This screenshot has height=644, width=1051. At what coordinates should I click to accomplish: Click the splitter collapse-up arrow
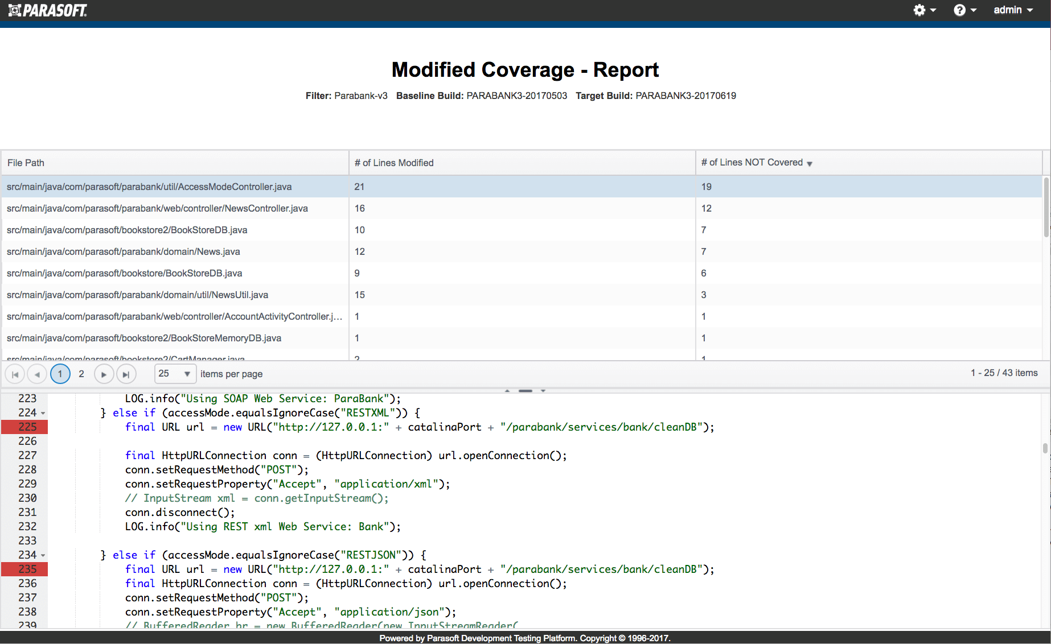pyautogui.click(x=507, y=391)
